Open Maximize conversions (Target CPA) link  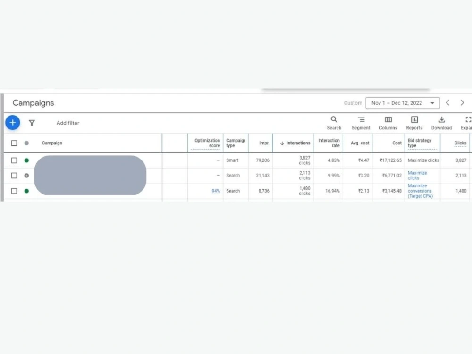(x=420, y=191)
